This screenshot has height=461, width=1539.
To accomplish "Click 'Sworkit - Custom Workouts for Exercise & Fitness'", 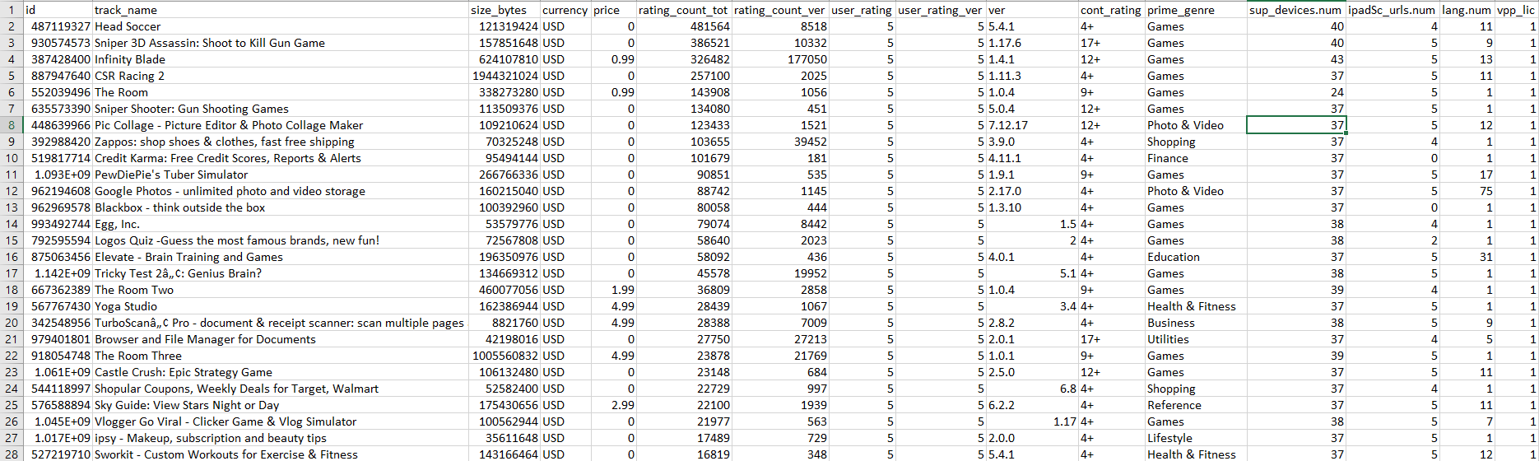I will pos(280,454).
